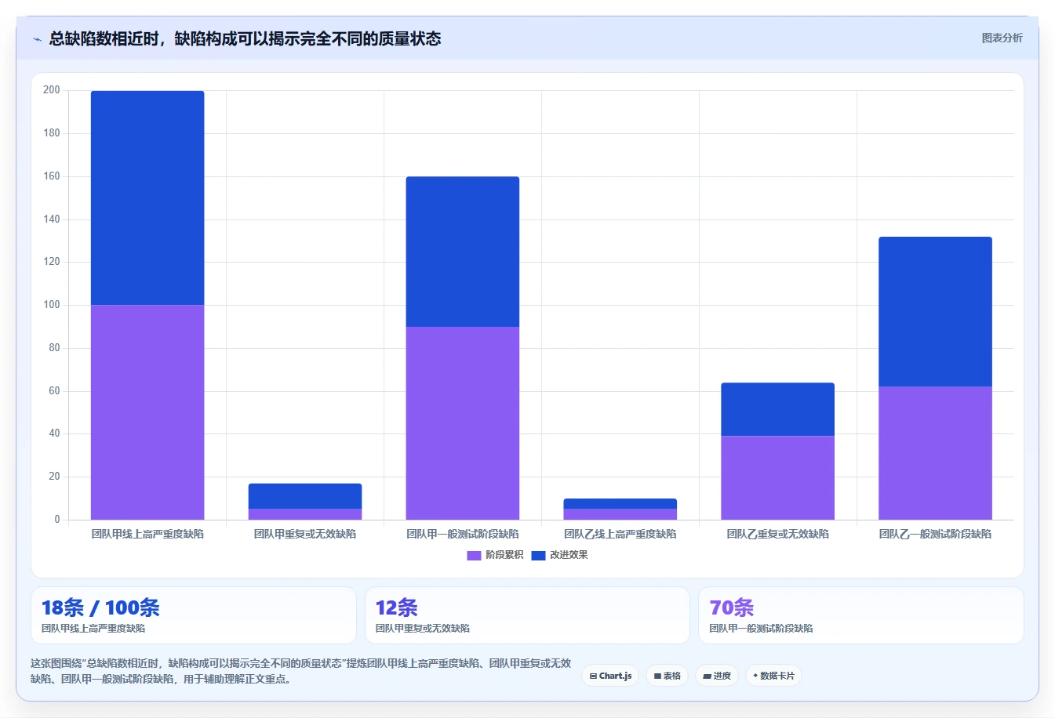This screenshot has width=1055, height=718.
Task: Click the 团队乙一般测试阶段缺陷 axis label
Action: point(935,534)
